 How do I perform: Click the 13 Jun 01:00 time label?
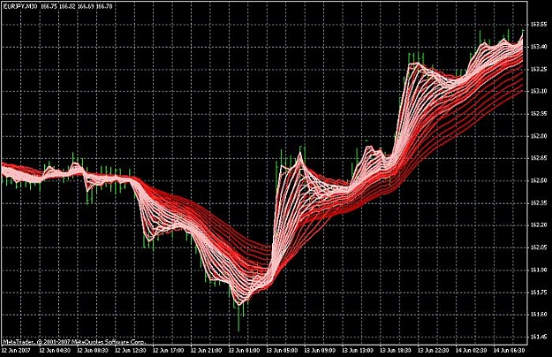point(244,351)
